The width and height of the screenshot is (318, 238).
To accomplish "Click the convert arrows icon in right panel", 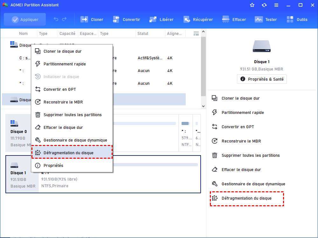I will click(x=215, y=127).
